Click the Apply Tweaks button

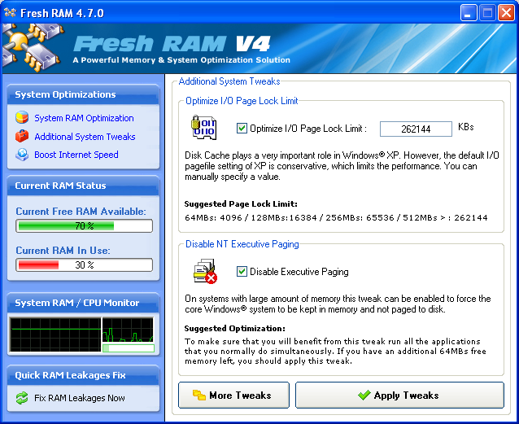click(399, 395)
